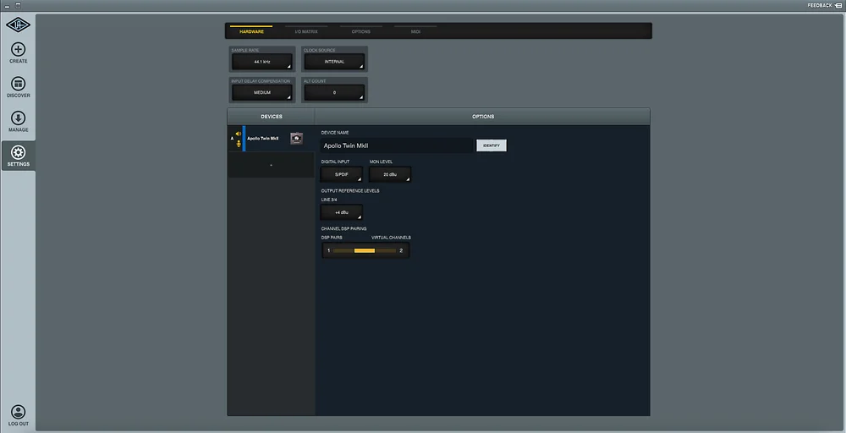The height and width of the screenshot is (433, 846).
Task: Open the Sample Rate 44.1 kHz dropdown
Action: click(x=262, y=62)
